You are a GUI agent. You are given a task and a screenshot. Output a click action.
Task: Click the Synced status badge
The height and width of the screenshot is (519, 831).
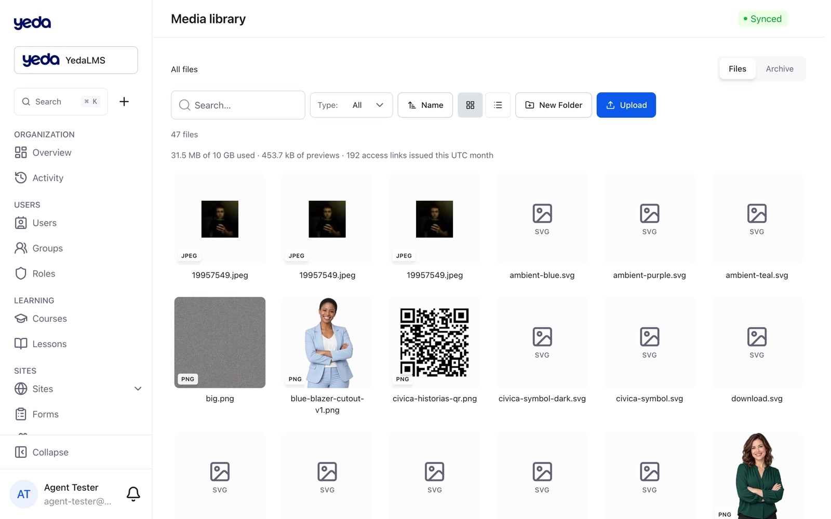[x=762, y=19]
